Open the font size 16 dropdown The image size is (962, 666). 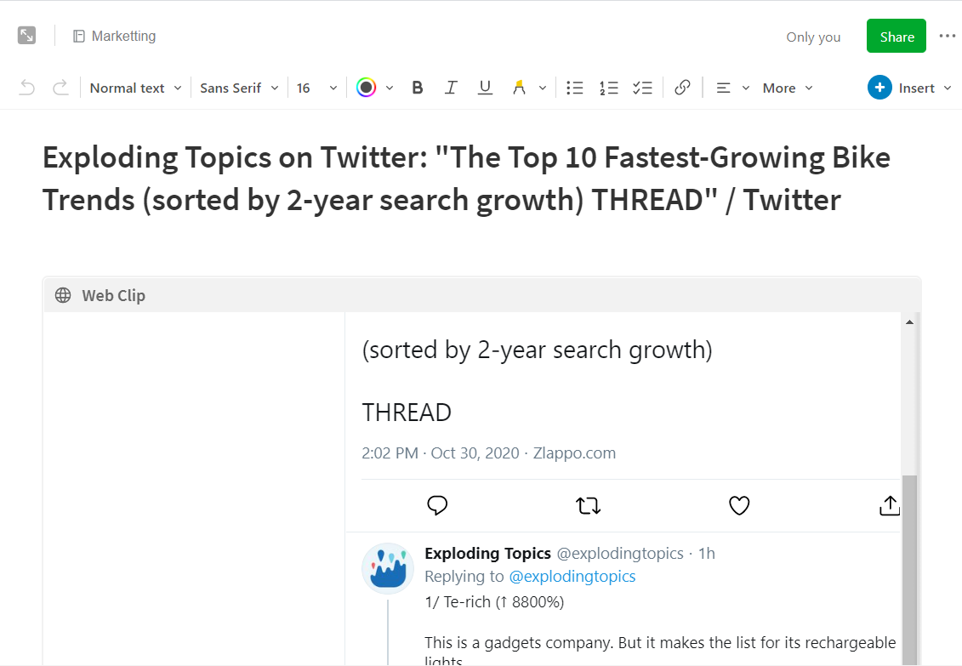(x=316, y=88)
